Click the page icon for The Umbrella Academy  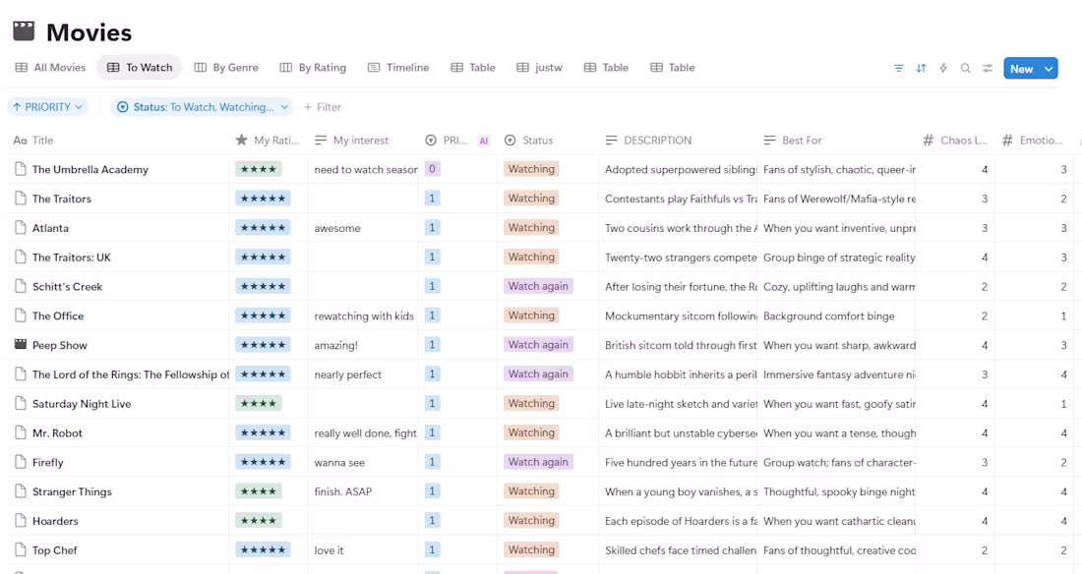coord(21,169)
